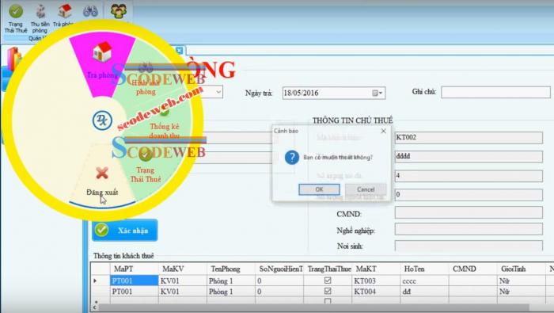Choose Thống kê doanh thu in the radial menu

point(165,131)
